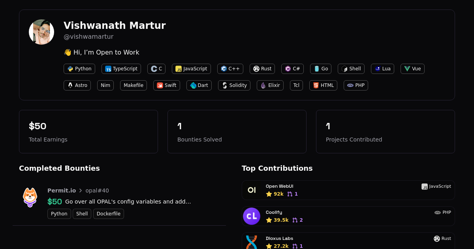Select the TypeScript language badge
The width and height of the screenshot is (474, 249).
click(121, 69)
